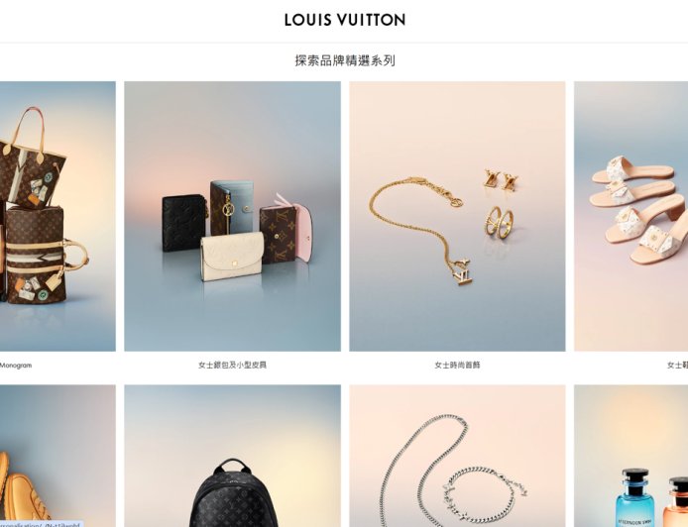Click the Monogram caption link
The height and width of the screenshot is (527, 688).
pyautogui.click(x=16, y=366)
